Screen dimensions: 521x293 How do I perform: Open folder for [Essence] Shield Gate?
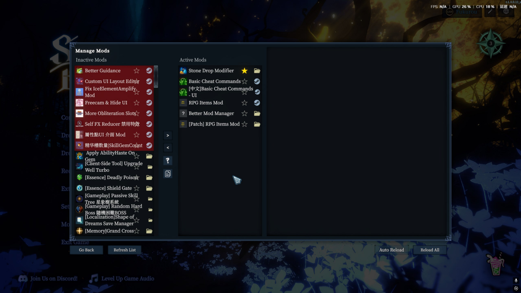tap(149, 188)
